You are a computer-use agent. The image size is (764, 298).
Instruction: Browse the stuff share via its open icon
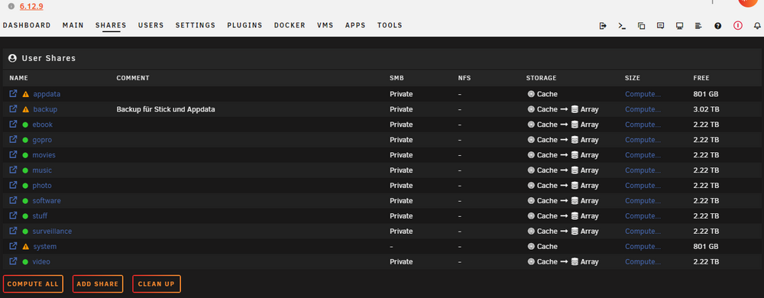click(14, 215)
